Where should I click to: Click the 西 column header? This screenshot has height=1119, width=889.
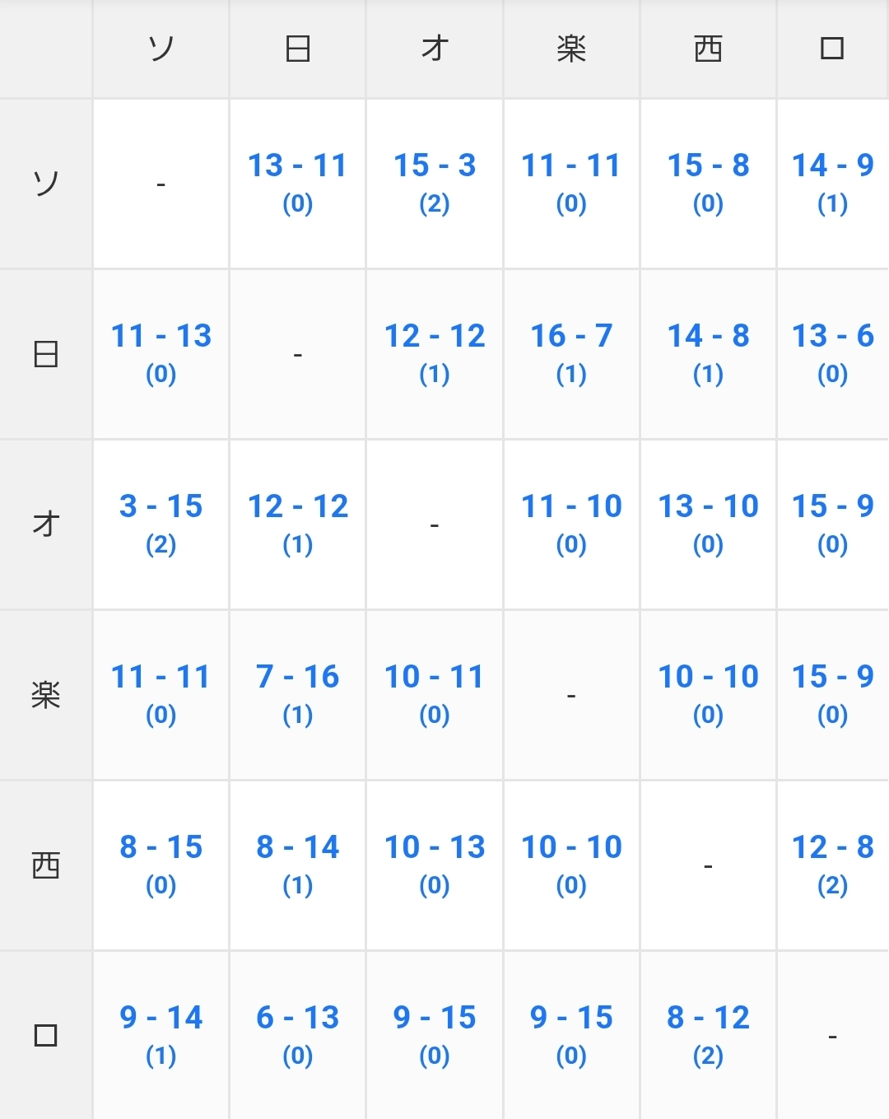(x=708, y=49)
